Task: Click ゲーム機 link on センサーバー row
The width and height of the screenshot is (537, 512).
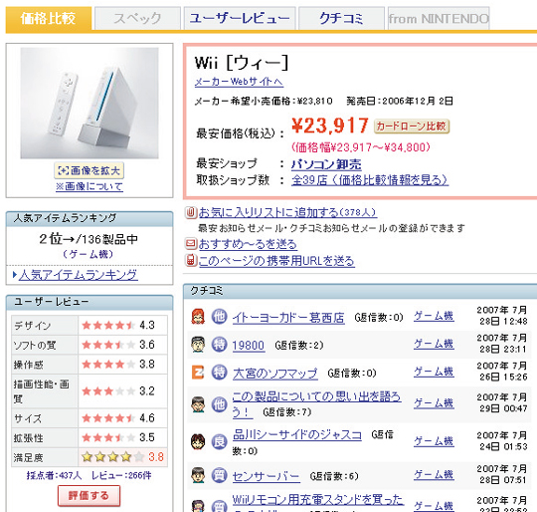Action: tap(434, 474)
